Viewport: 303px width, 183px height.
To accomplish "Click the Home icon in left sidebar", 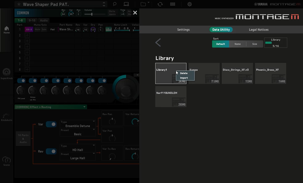I will [x=6, y=30].
